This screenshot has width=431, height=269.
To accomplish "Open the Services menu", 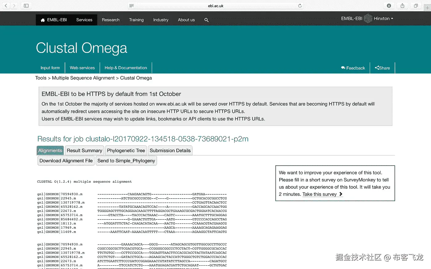I will (84, 20).
